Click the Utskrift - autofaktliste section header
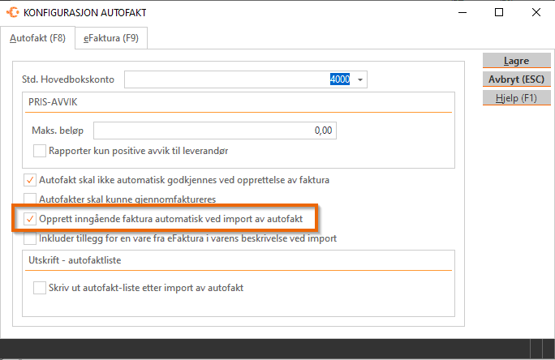Viewport: 555px width, 360px height. [x=75, y=260]
